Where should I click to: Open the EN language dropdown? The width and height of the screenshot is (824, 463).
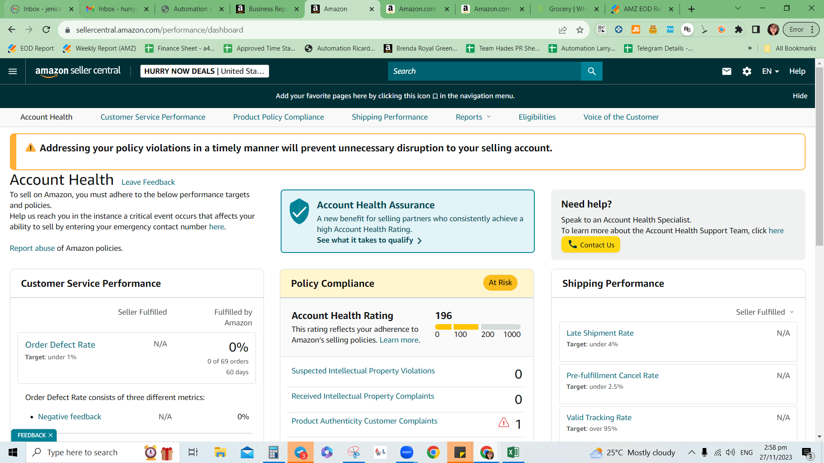(x=770, y=71)
